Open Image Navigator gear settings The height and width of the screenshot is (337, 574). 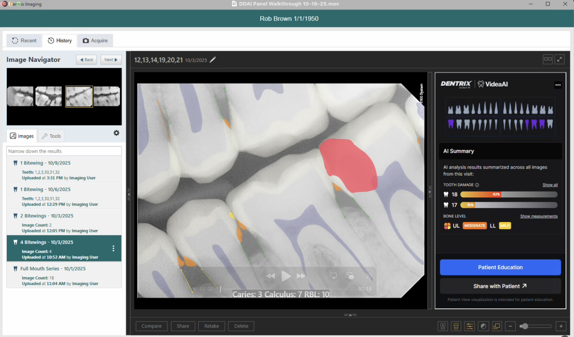click(x=116, y=133)
